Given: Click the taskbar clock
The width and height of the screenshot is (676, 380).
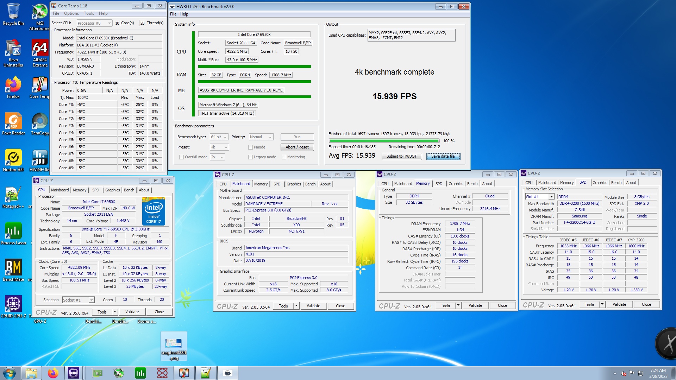Looking at the screenshot, I should (658, 373).
